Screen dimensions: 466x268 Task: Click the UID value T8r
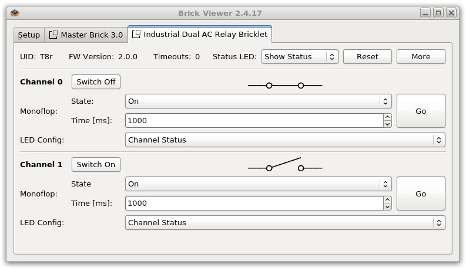(x=46, y=57)
